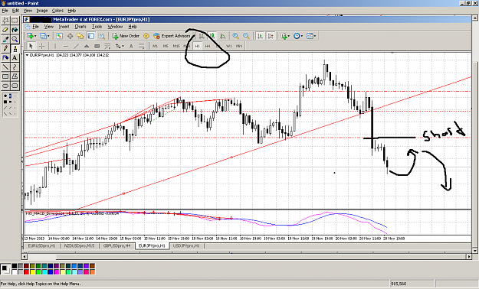Toggle the M1 timeframe in MetaTrader toolbar
The width and height of the screenshot is (479, 289).
(155, 46)
